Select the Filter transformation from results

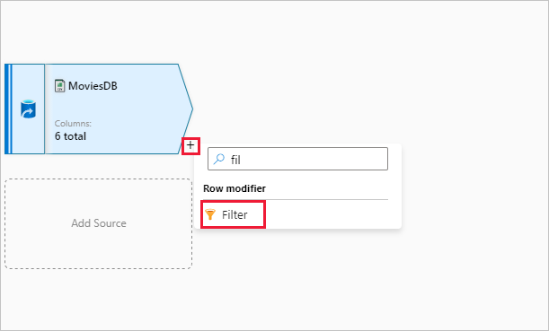coord(234,214)
